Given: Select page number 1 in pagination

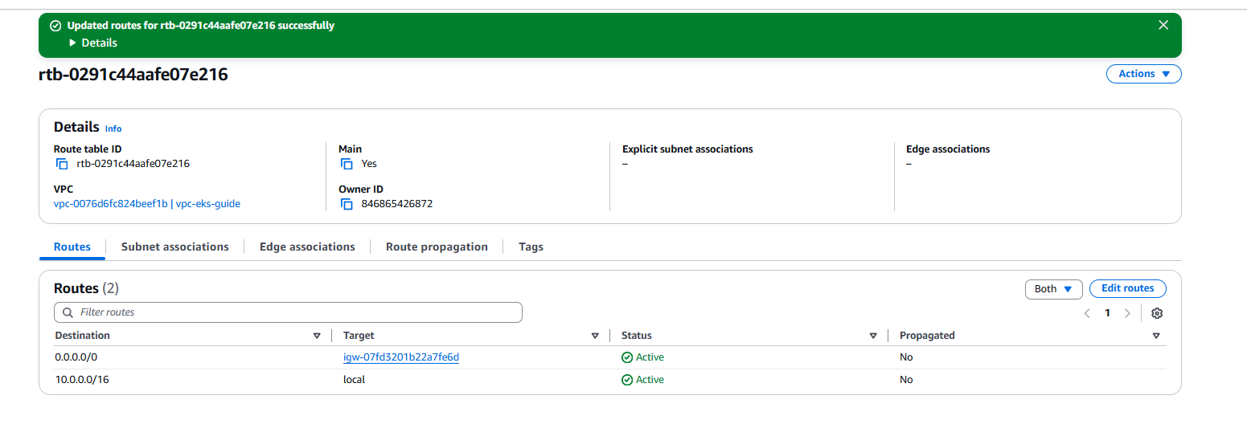Looking at the screenshot, I should click(x=1107, y=313).
